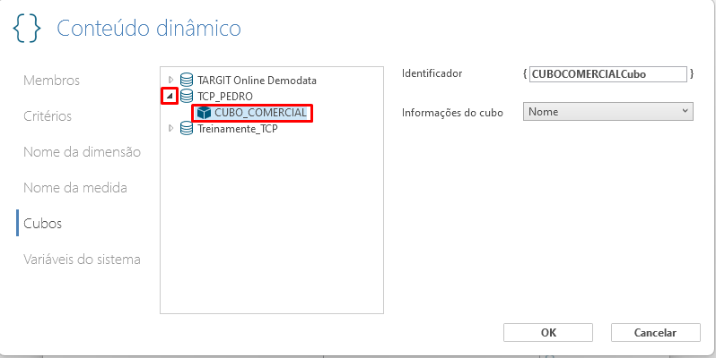
Task: Click the Identificador input field
Action: point(607,73)
